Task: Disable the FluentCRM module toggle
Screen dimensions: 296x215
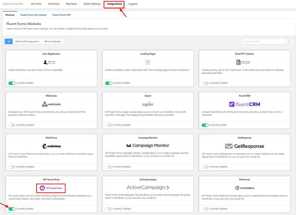Action: point(205,125)
